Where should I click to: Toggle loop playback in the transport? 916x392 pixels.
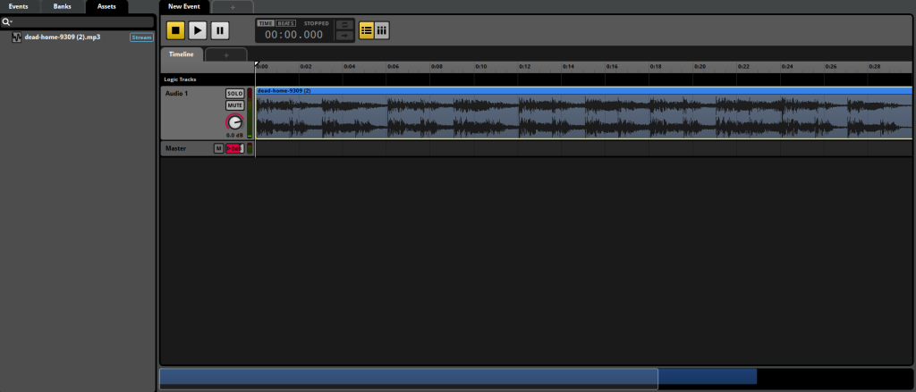[343, 25]
